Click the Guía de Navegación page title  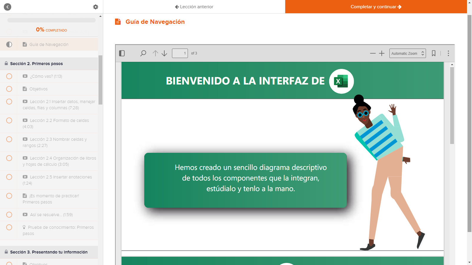[155, 22]
